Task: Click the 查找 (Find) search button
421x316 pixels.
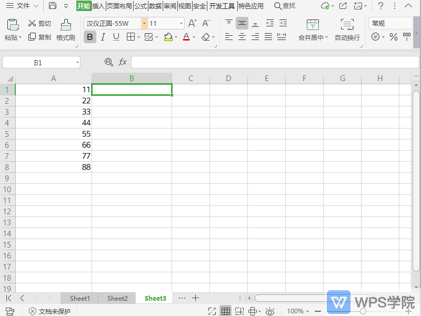Action: (x=285, y=6)
